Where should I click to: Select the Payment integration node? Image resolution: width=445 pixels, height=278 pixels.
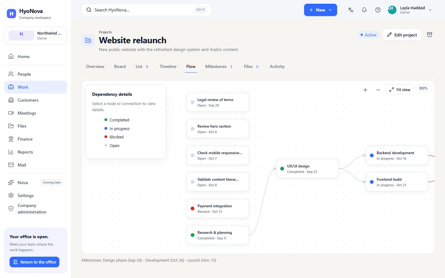(218, 208)
